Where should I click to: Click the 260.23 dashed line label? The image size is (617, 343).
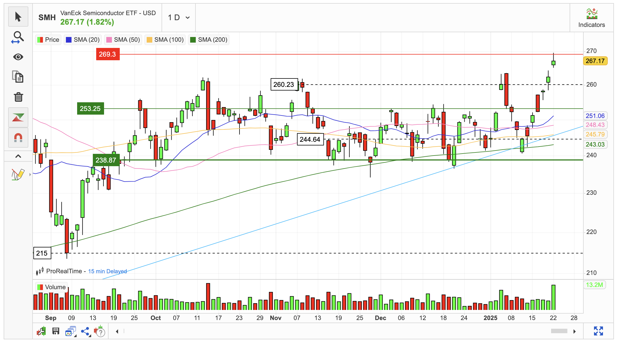coord(284,84)
